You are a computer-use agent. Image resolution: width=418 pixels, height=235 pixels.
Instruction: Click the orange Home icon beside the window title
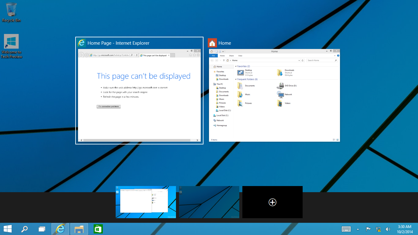(x=212, y=43)
